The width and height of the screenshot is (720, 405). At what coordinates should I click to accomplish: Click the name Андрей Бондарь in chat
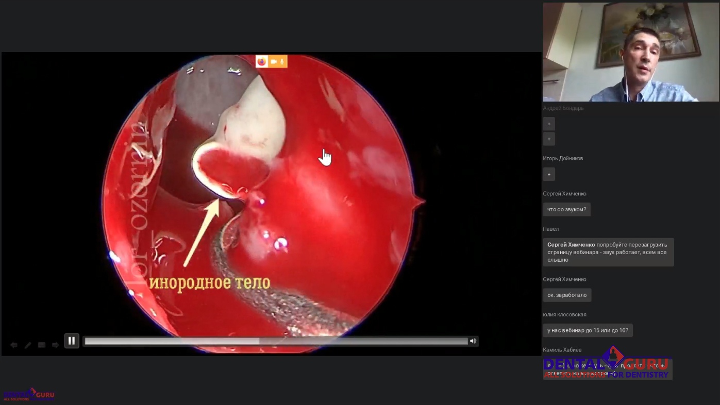[563, 108]
